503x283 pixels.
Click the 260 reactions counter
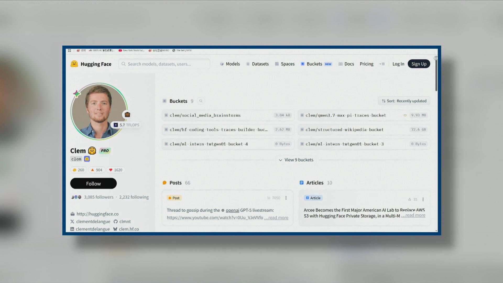pyautogui.click(x=78, y=170)
